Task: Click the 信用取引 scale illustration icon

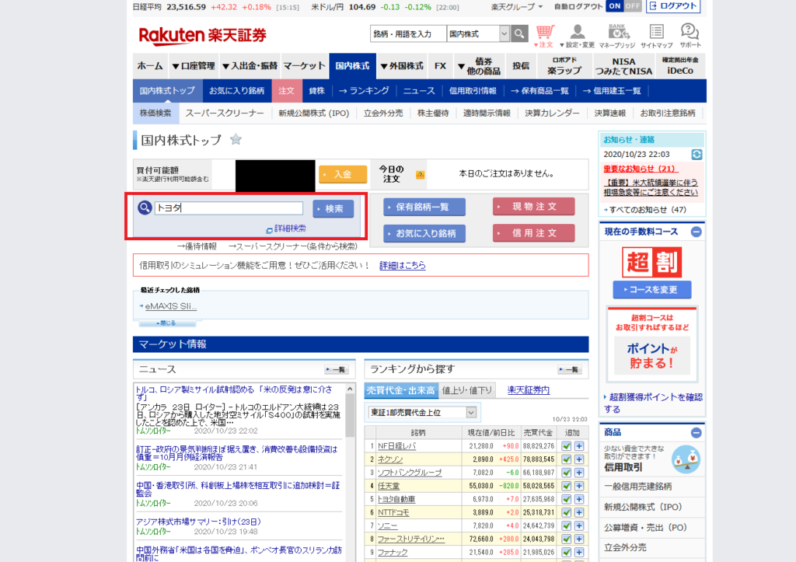Action: pyautogui.click(x=686, y=459)
